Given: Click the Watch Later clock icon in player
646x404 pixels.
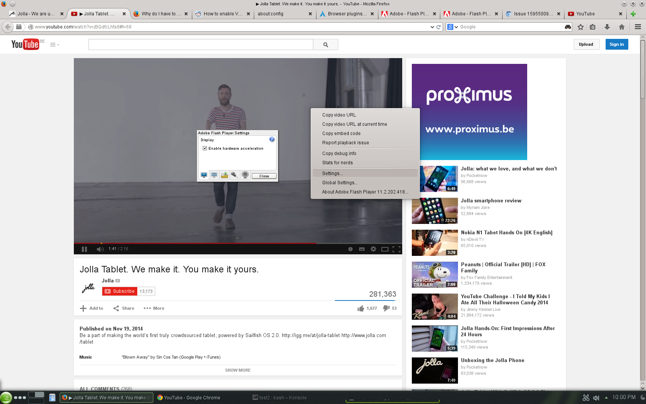Looking at the screenshot, I should 350,249.
